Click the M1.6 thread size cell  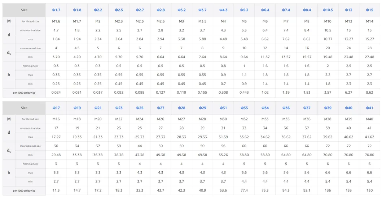click(x=56, y=21)
